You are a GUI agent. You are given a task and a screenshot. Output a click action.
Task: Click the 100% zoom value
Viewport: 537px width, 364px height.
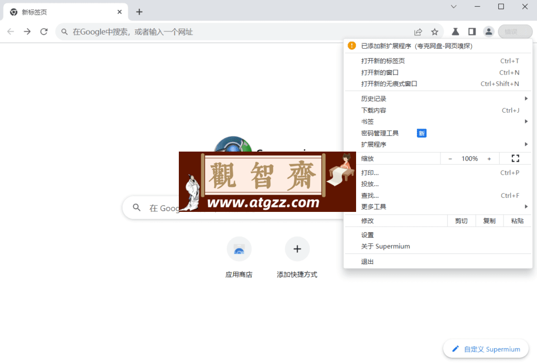469,158
